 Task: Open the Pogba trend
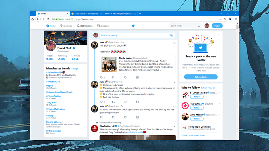pos(49,86)
